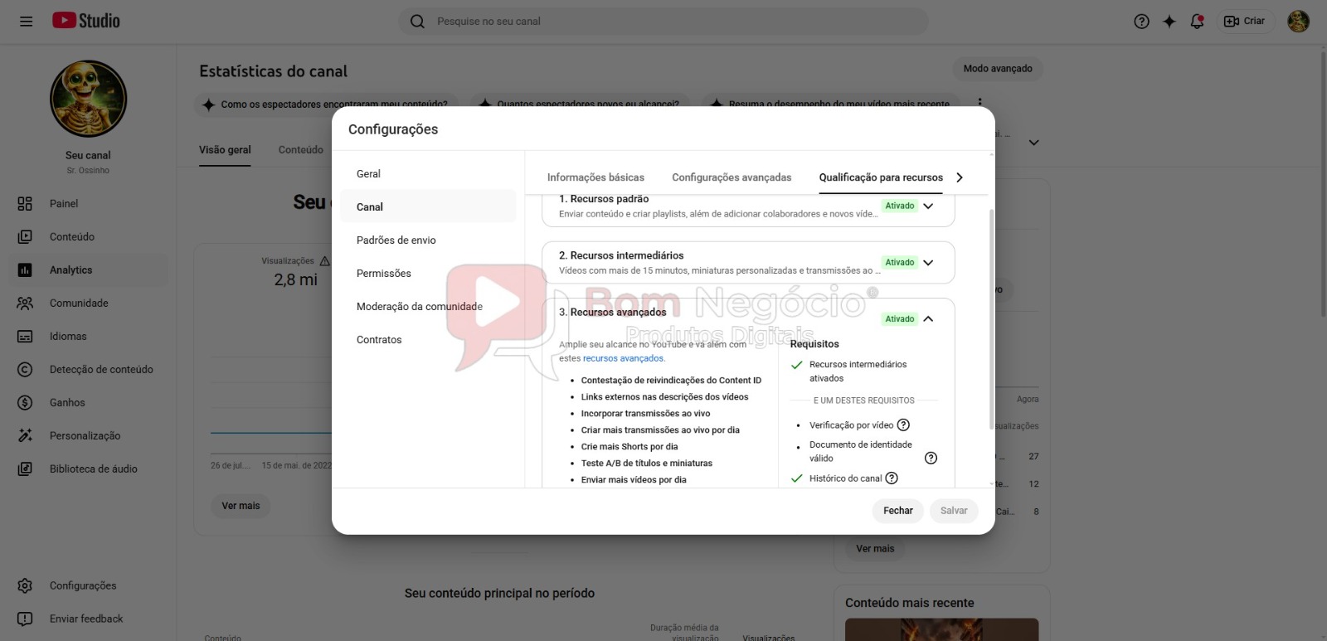The width and height of the screenshot is (1327, 641).
Task: Click the Conteúdo mais recente video thumbnail
Action: (x=941, y=629)
